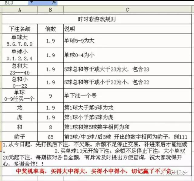
Task: Select multiplier cell with value 65
Action: pos(50,137)
